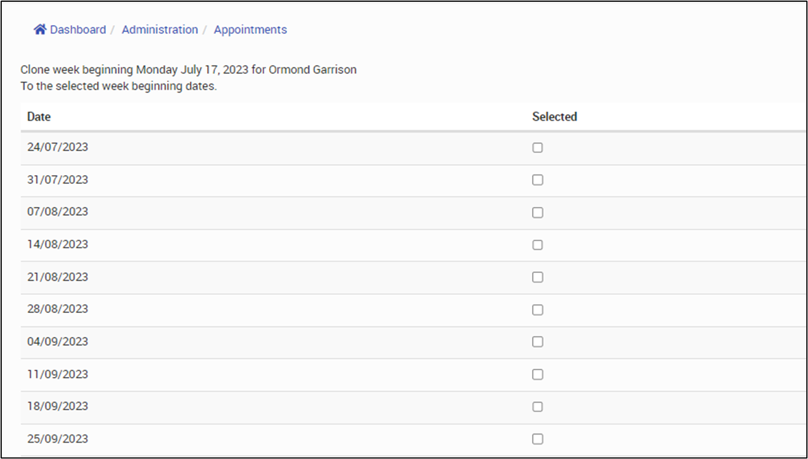Click the Selected column header
This screenshot has width=808, height=459.
tap(554, 116)
